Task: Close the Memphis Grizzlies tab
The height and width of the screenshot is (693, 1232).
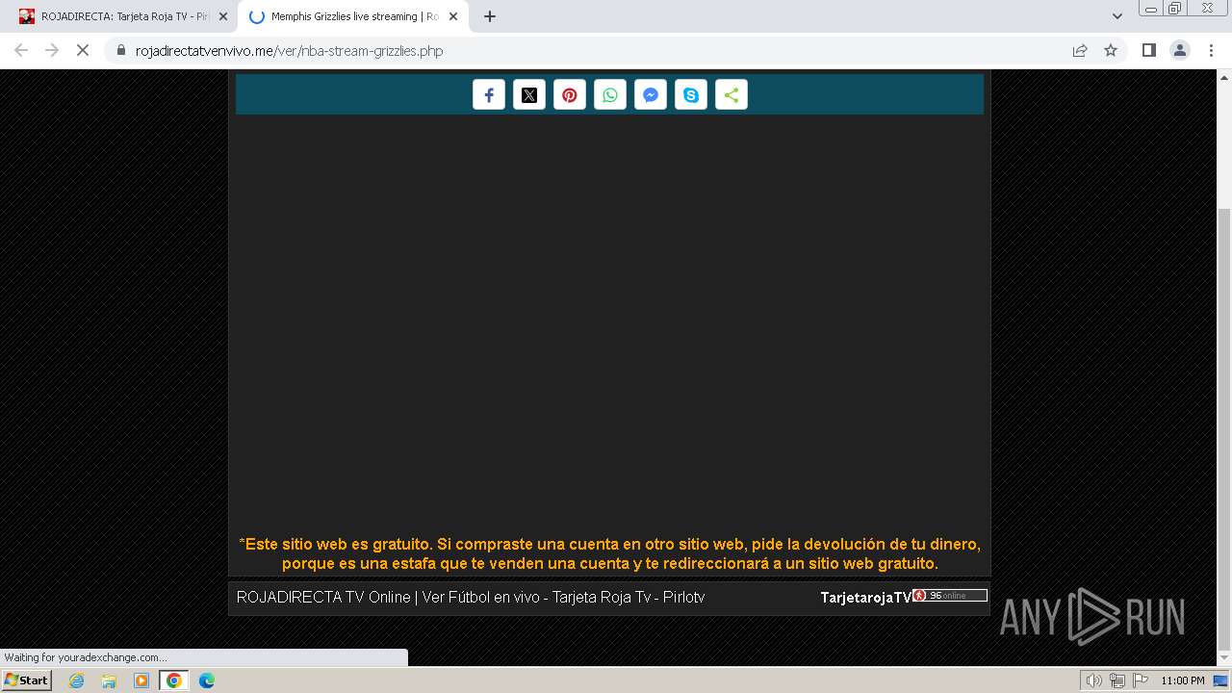Action: 453,16
